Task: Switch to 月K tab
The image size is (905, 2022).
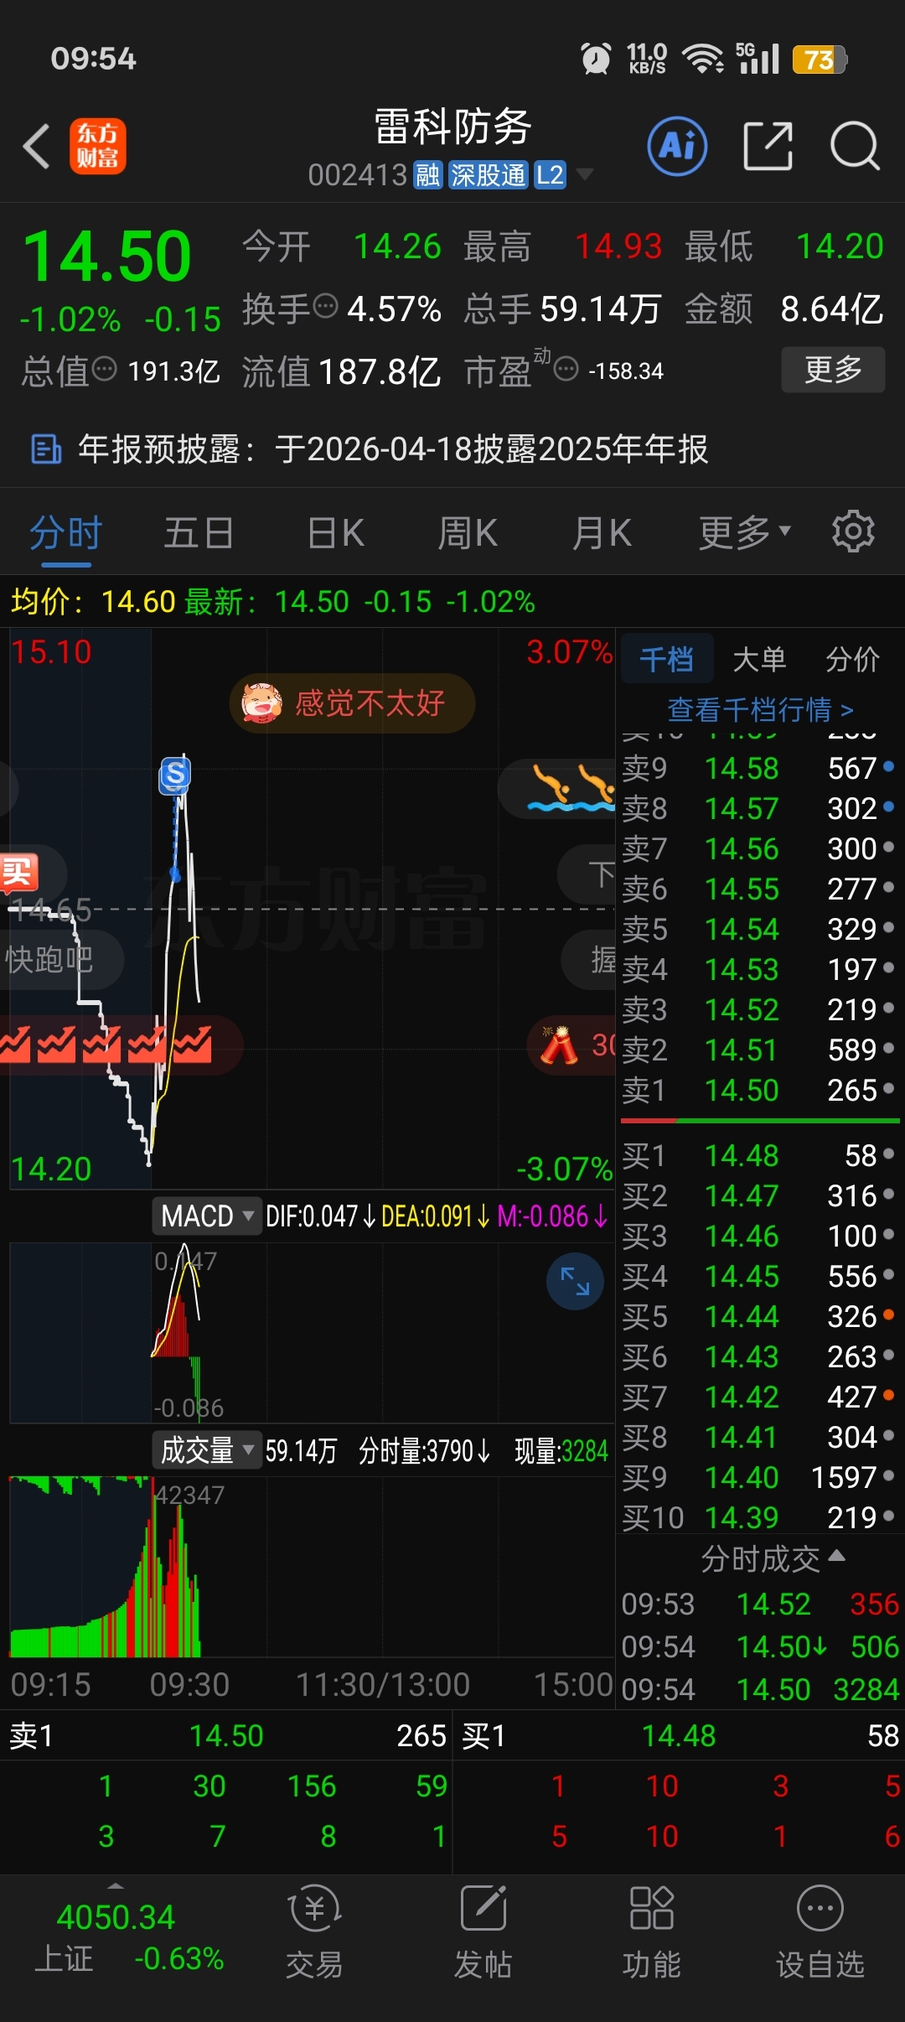Action: tap(602, 532)
